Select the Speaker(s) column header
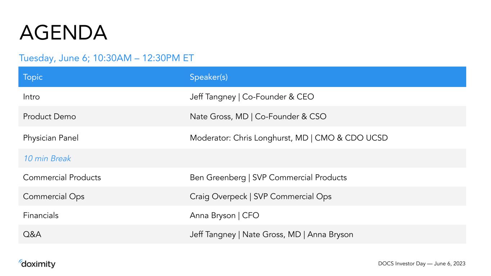The image size is (491, 276). pyautogui.click(x=209, y=77)
